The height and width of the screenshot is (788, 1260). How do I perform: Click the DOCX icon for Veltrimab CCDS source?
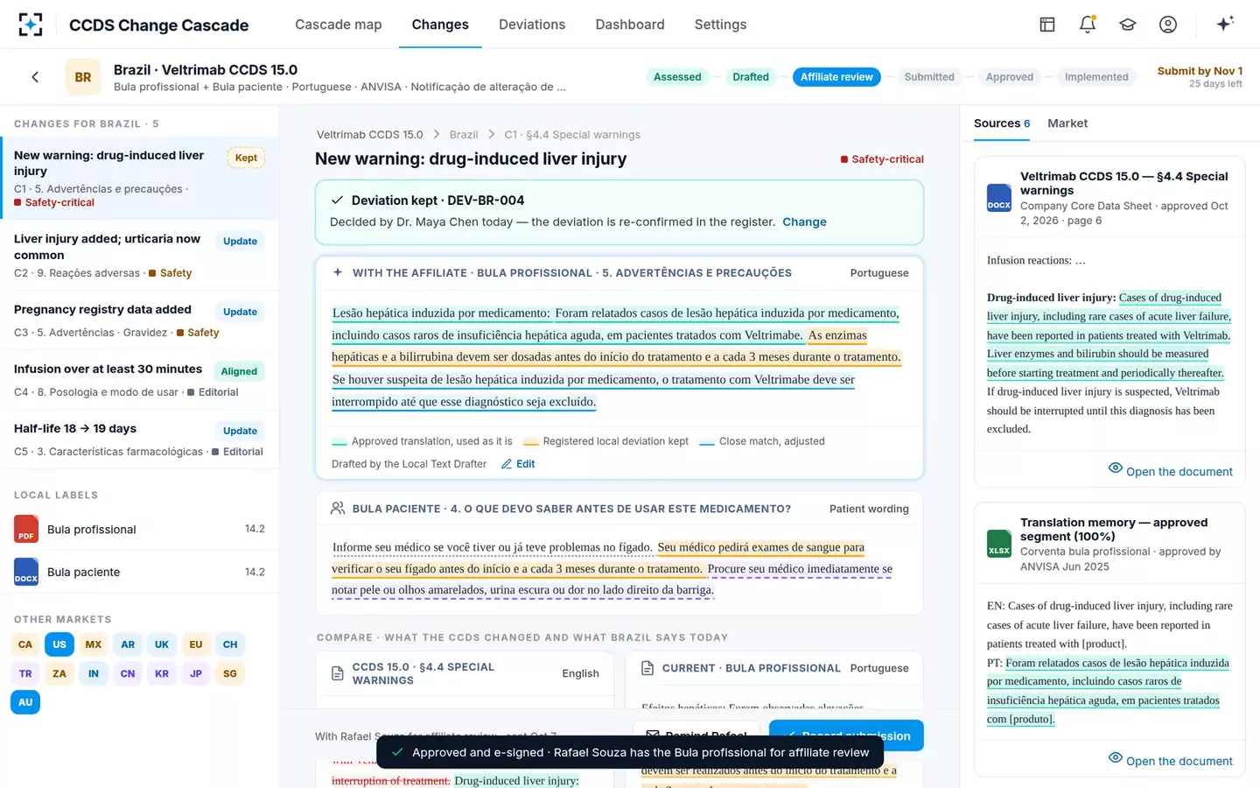pos(999,198)
